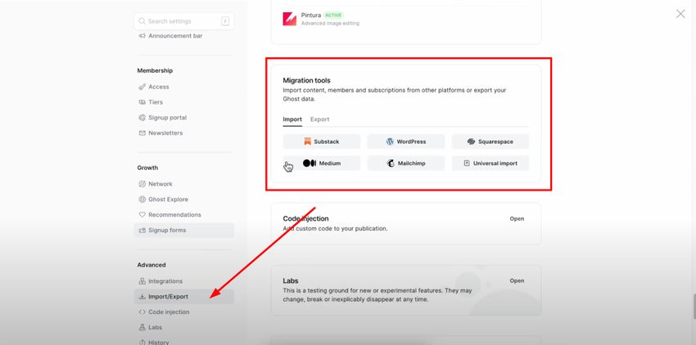Click the Ghost Explore globe icon
The width and height of the screenshot is (696, 345).
(x=142, y=199)
